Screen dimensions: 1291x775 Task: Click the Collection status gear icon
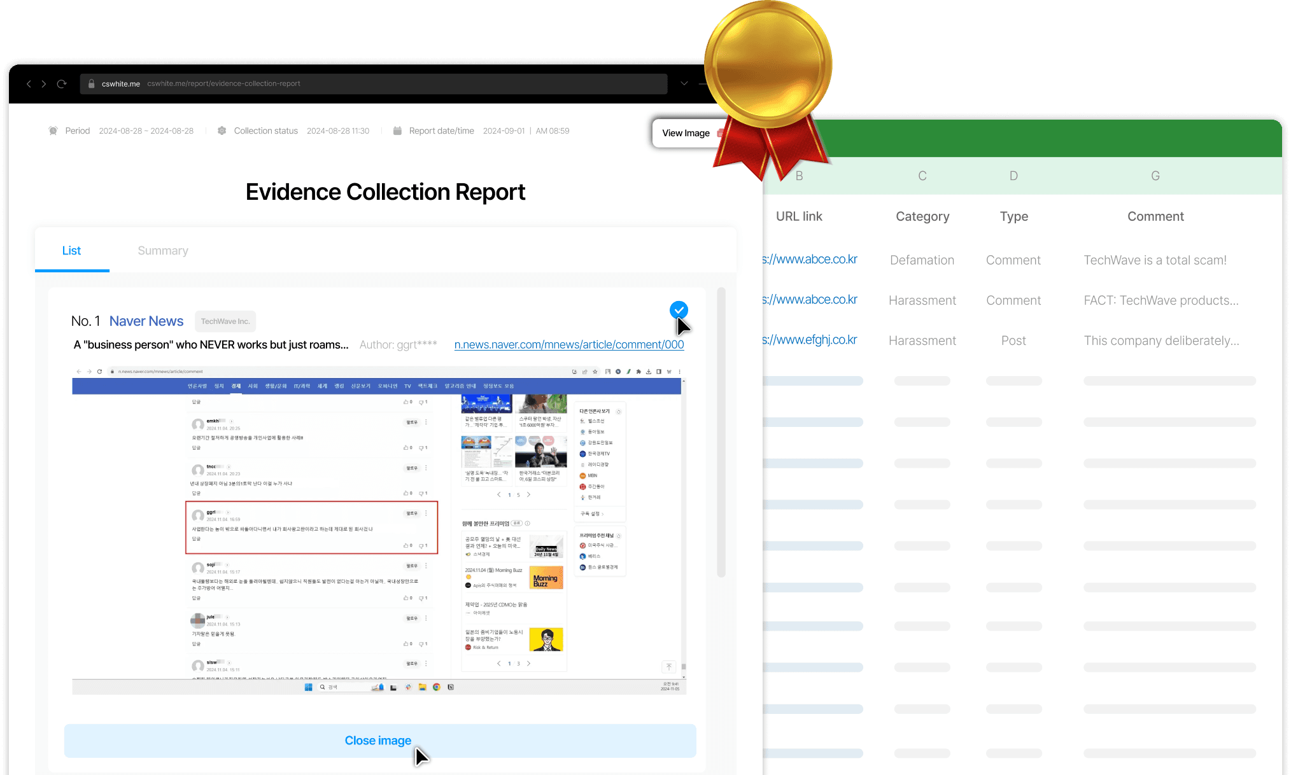click(222, 131)
